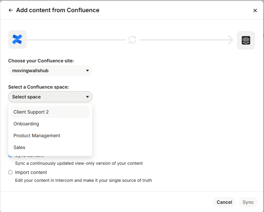Screen dimensions: 264x212
Task: Click the Confluence logo icon
Action: 17,40
